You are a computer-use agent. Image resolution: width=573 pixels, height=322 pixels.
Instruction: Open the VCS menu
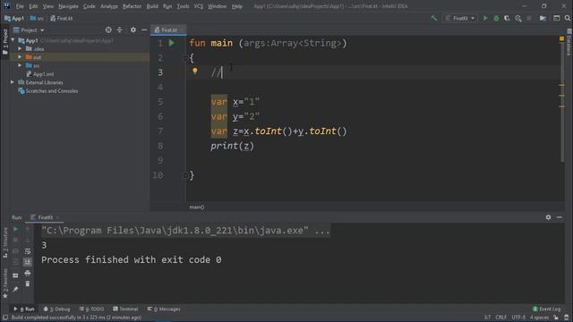[x=199, y=6]
